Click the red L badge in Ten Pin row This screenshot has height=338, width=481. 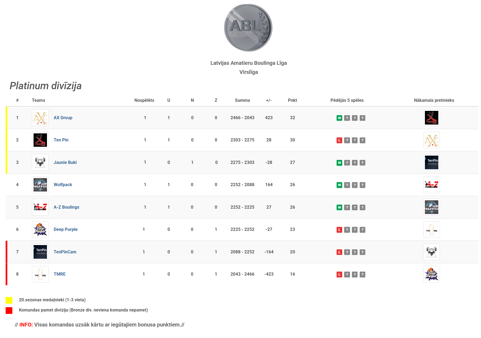tap(339, 140)
